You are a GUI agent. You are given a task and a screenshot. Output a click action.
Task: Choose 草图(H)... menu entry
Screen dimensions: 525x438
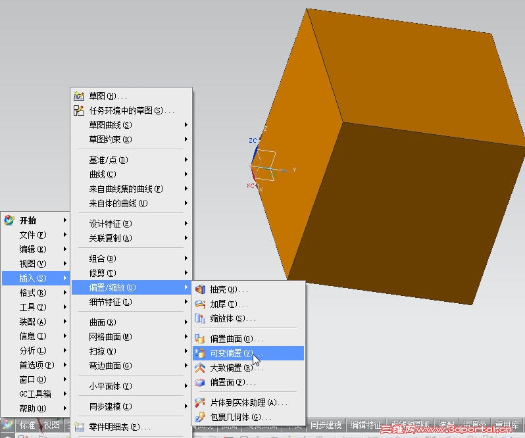132,96
